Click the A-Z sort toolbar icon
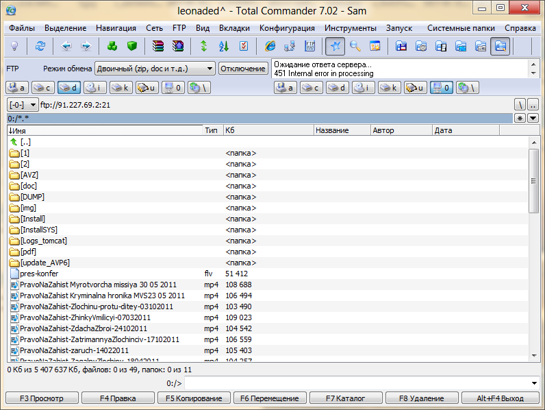Viewport: 545px width, 410px height. 223,46
